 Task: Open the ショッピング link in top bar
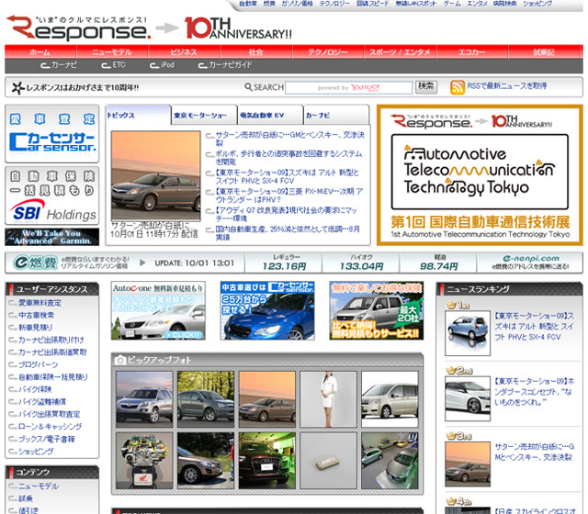coord(537,4)
